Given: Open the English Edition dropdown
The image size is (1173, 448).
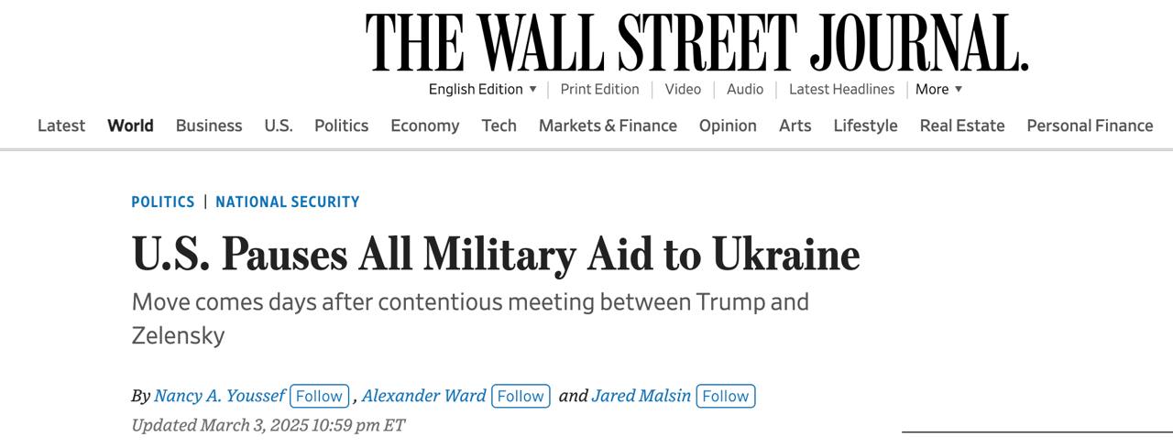Looking at the screenshot, I should coord(483,89).
